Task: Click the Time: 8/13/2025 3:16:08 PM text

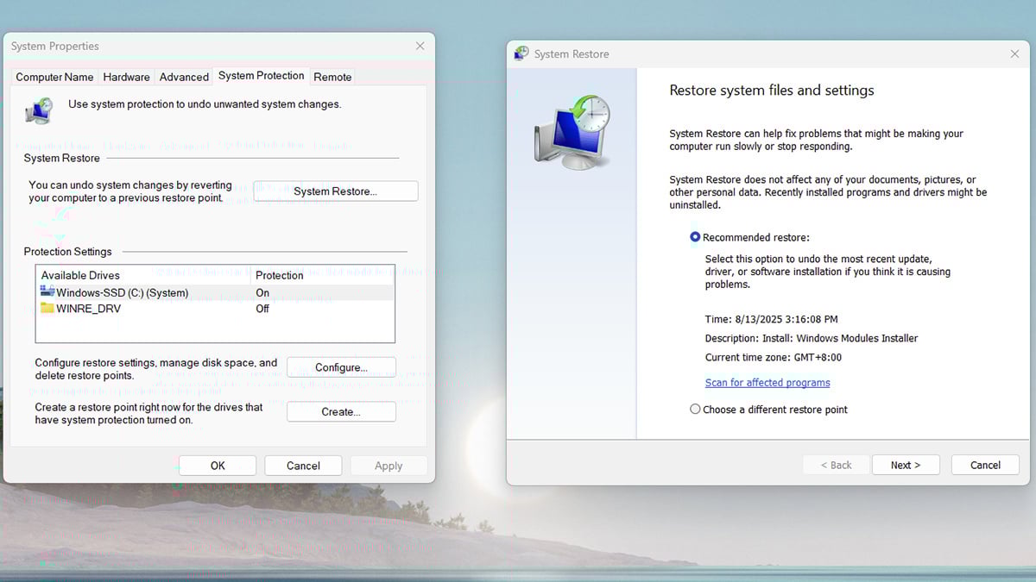Action: 771,319
